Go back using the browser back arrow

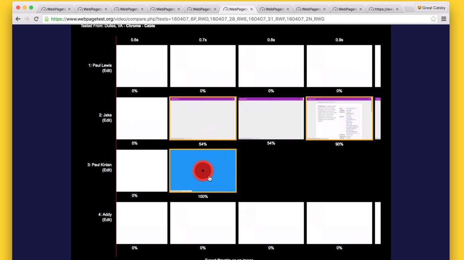tap(18, 19)
